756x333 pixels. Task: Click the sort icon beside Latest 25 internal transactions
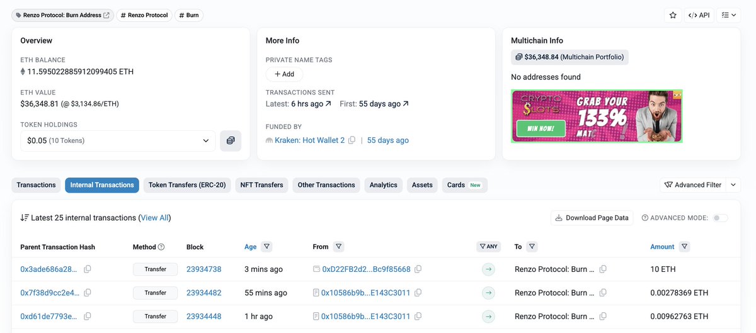pos(25,218)
